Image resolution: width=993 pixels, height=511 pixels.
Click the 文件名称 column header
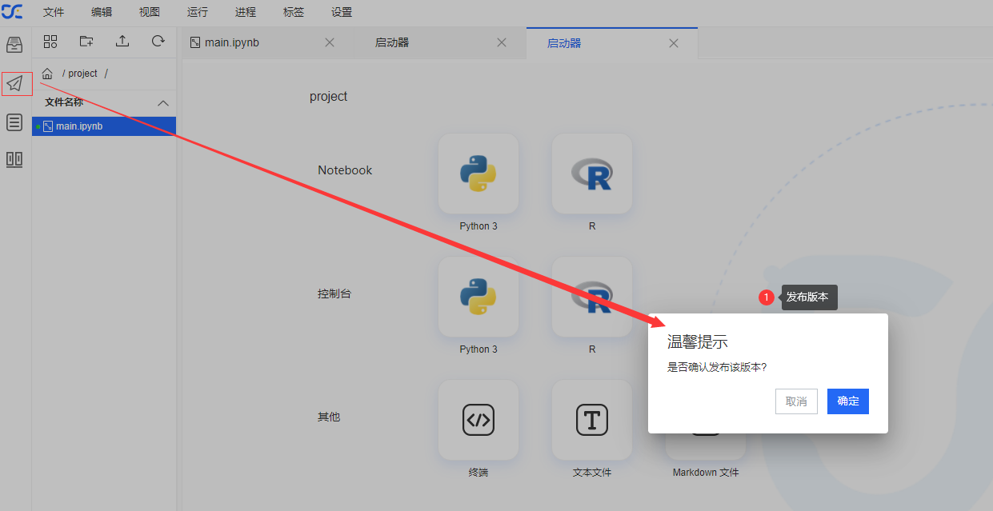(x=64, y=102)
